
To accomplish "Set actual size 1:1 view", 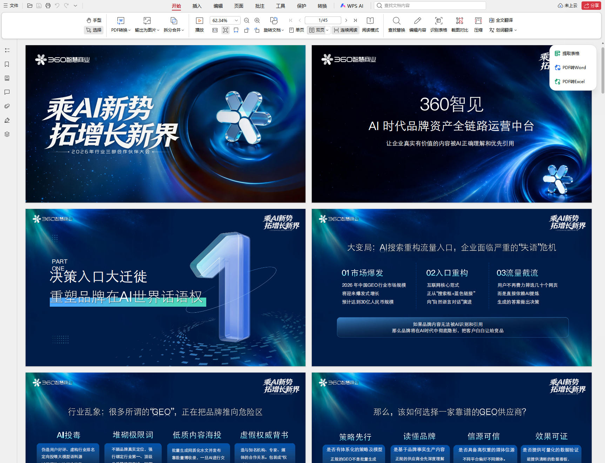I will tap(215, 30).
